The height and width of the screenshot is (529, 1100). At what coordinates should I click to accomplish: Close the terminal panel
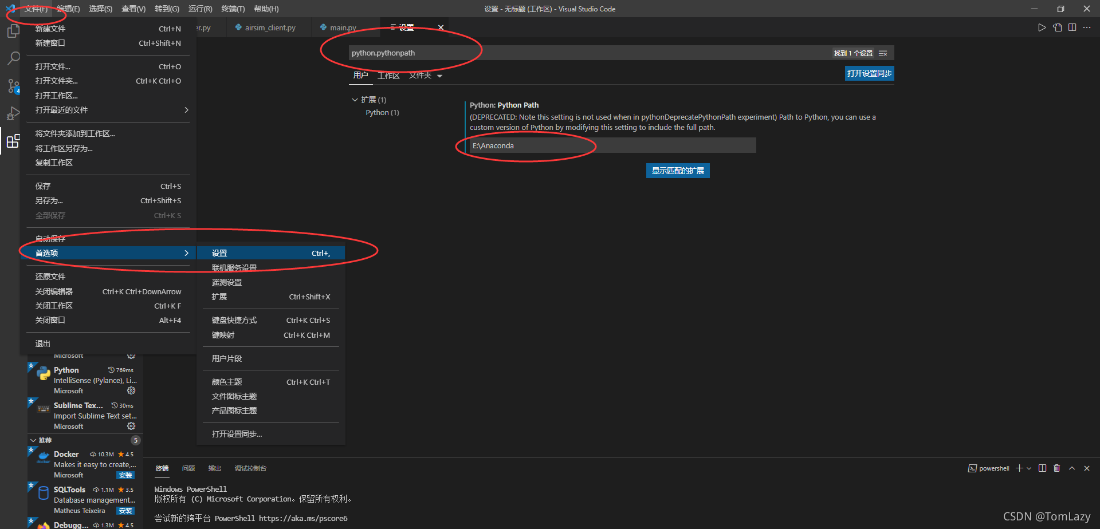click(x=1087, y=468)
